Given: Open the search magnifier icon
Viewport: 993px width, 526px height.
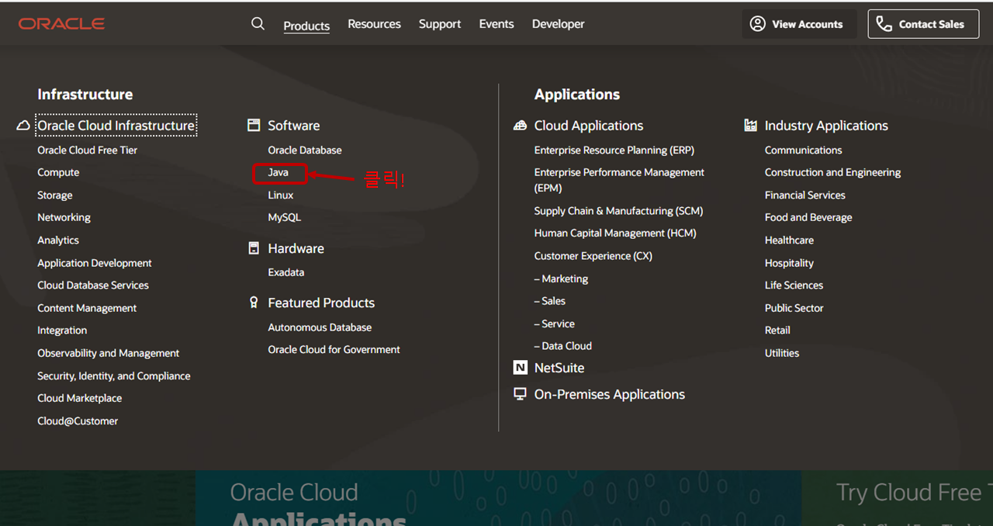Looking at the screenshot, I should coord(258,24).
